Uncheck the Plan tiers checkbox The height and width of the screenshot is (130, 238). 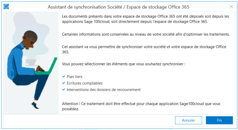click(x=64, y=77)
